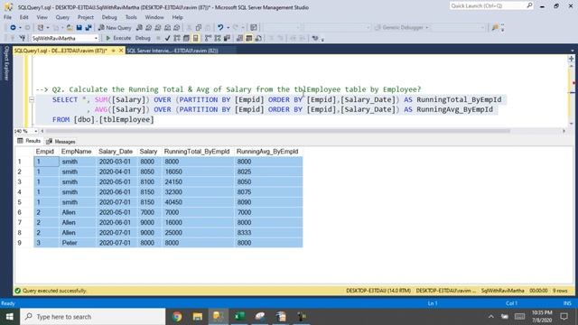Switch output to Results to Grid
The image size is (578, 325).
(249, 38)
